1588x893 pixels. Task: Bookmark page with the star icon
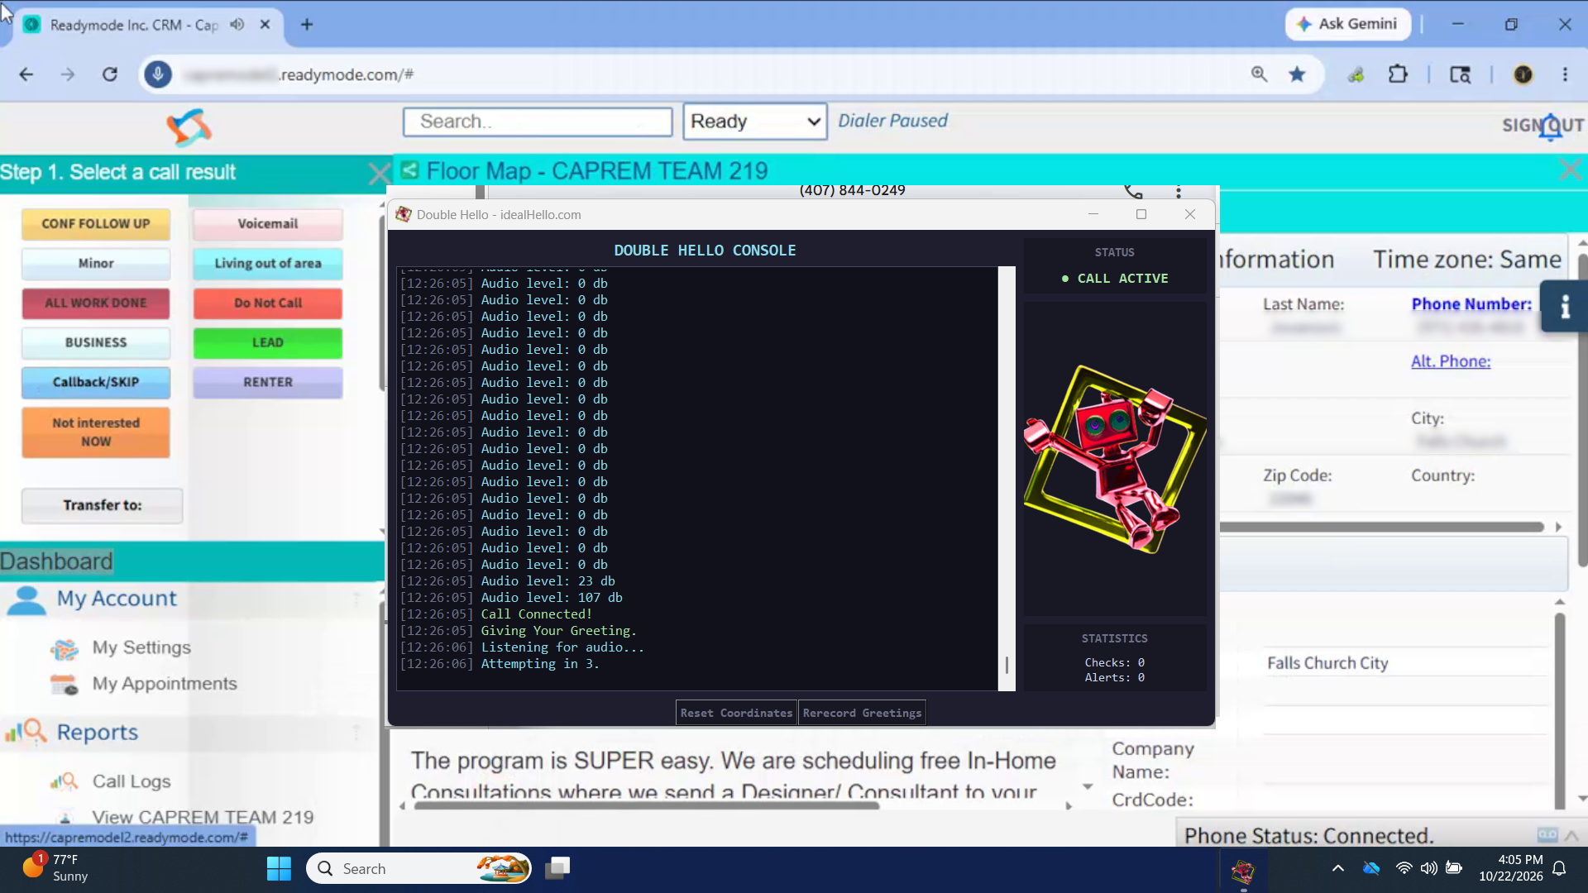[1297, 74]
